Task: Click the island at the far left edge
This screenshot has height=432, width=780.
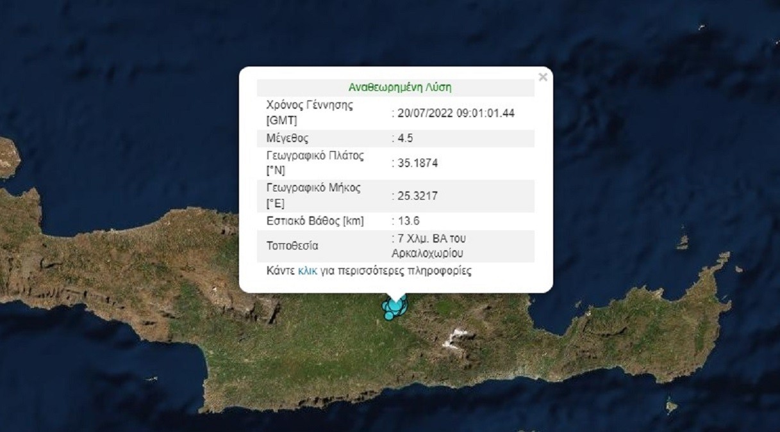Action: (9, 157)
